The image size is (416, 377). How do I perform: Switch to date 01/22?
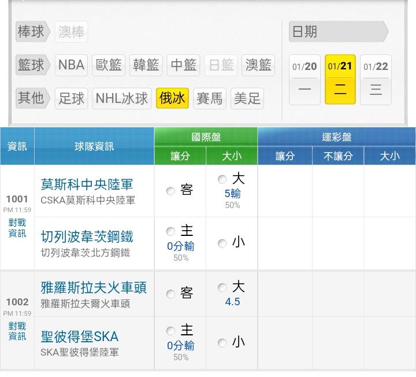[x=376, y=79]
